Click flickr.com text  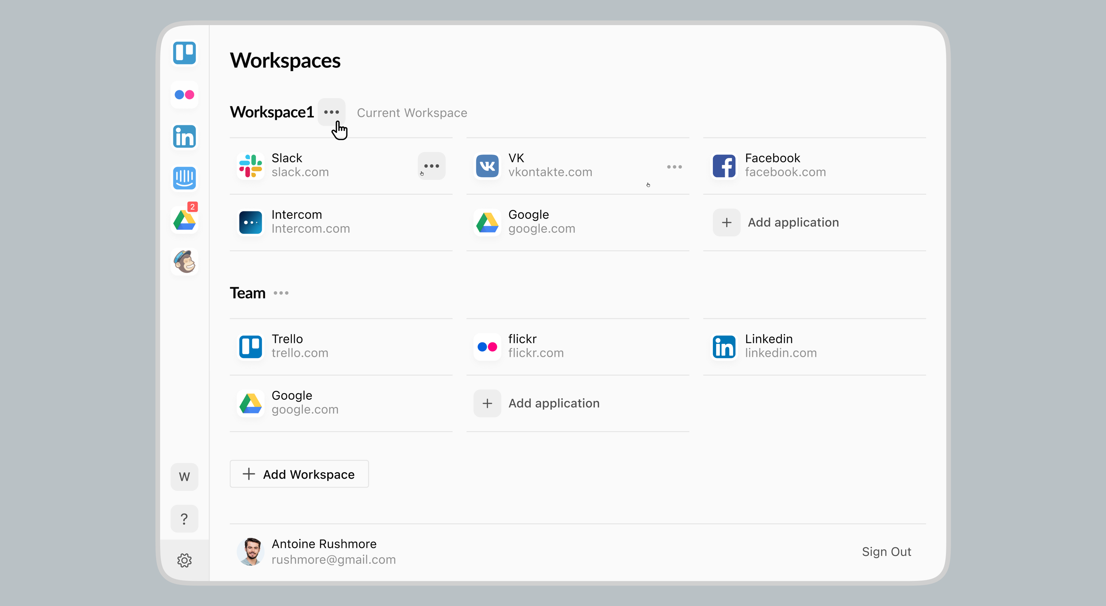pos(536,353)
